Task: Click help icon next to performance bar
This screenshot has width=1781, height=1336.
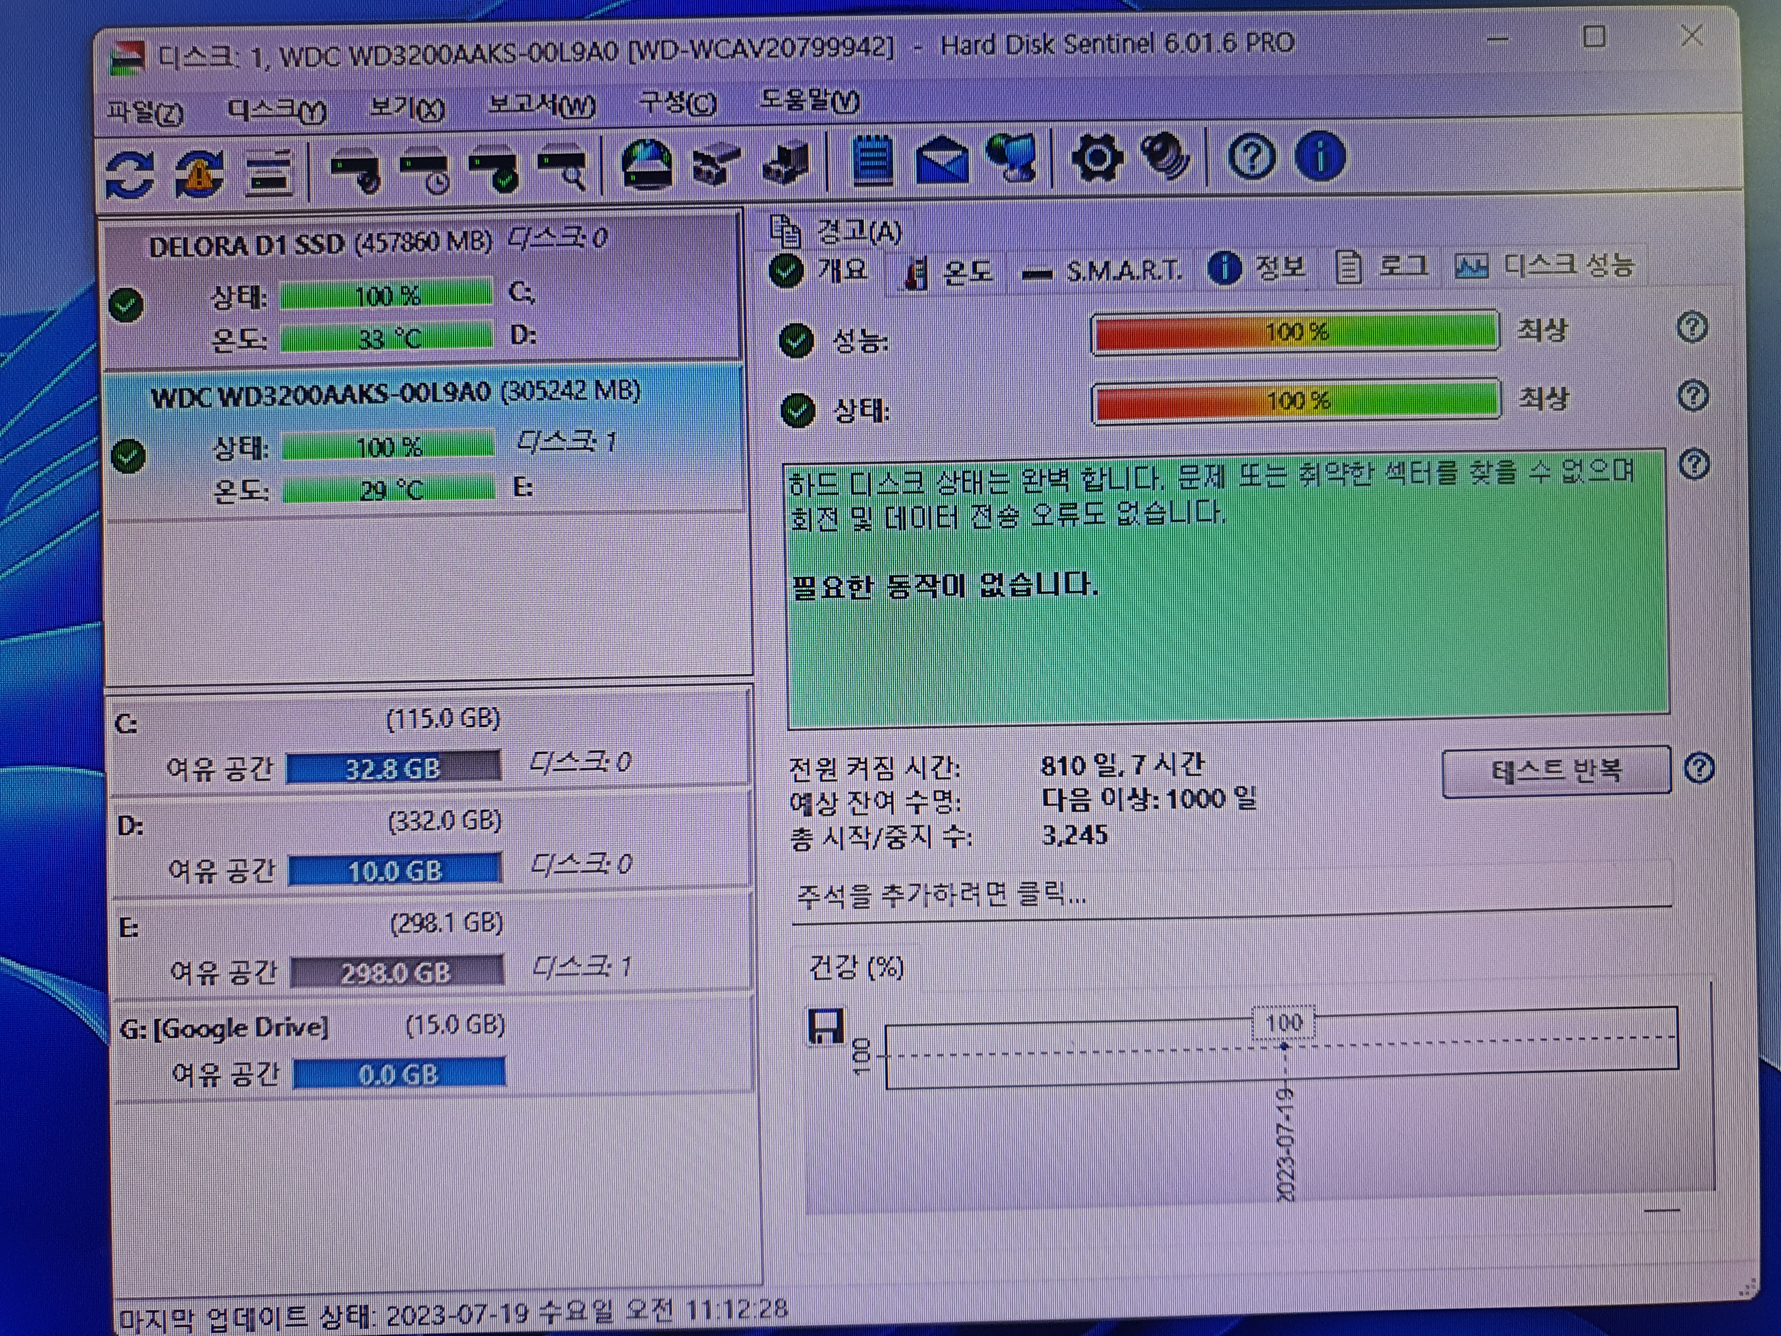Action: click(1692, 328)
